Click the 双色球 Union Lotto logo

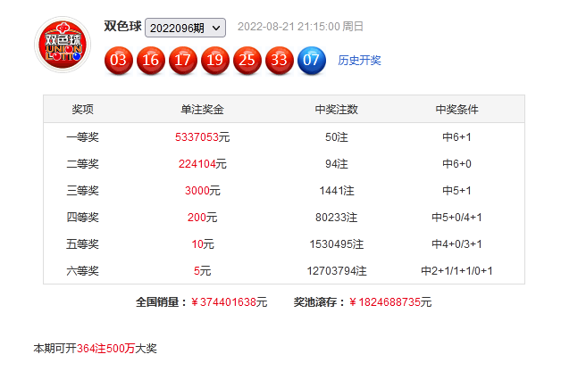pos(63,45)
